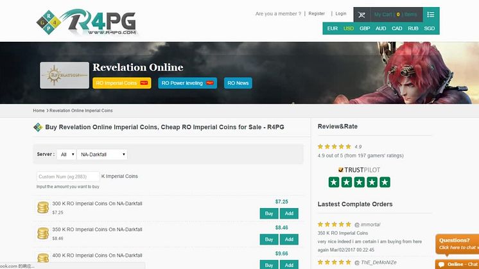Click the diamond icon beside page heading
The image size is (479, 269).
(x=38, y=127)
